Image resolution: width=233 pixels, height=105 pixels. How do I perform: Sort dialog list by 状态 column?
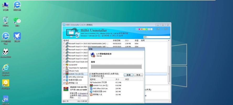(x=127, y=80)
